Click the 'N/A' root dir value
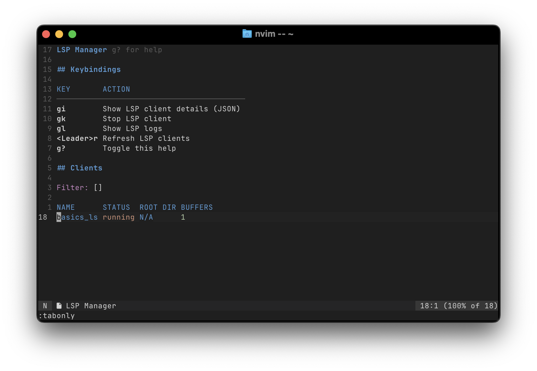Image resolution: width=537 pixels, height=371 pixels. [146, 217]
